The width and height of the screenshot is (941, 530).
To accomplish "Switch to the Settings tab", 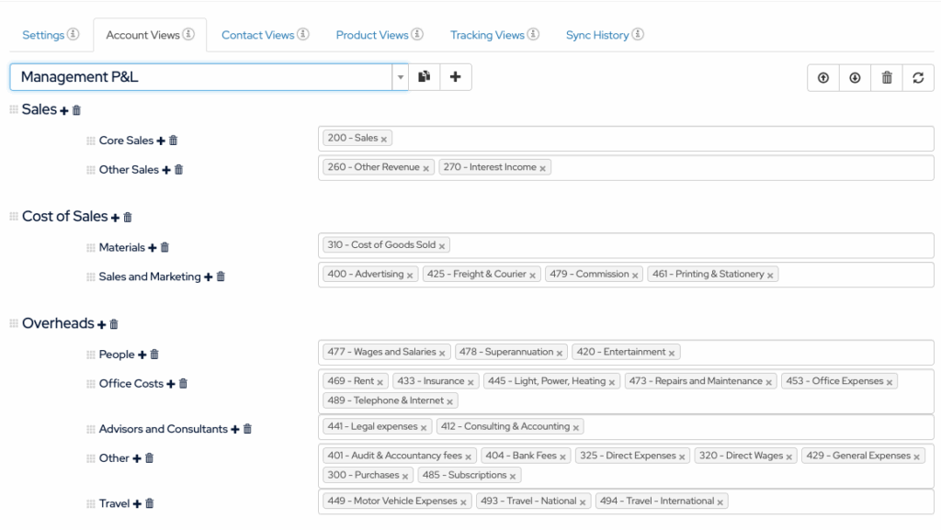I will pyautogui.click(x=43, y=34).
